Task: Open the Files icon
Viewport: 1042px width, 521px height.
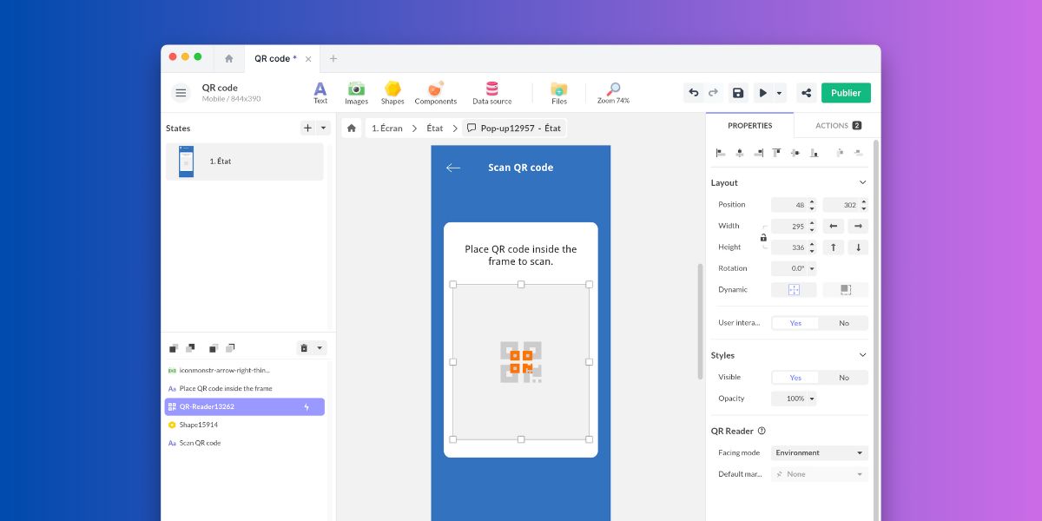Action: tap(559, 92)
